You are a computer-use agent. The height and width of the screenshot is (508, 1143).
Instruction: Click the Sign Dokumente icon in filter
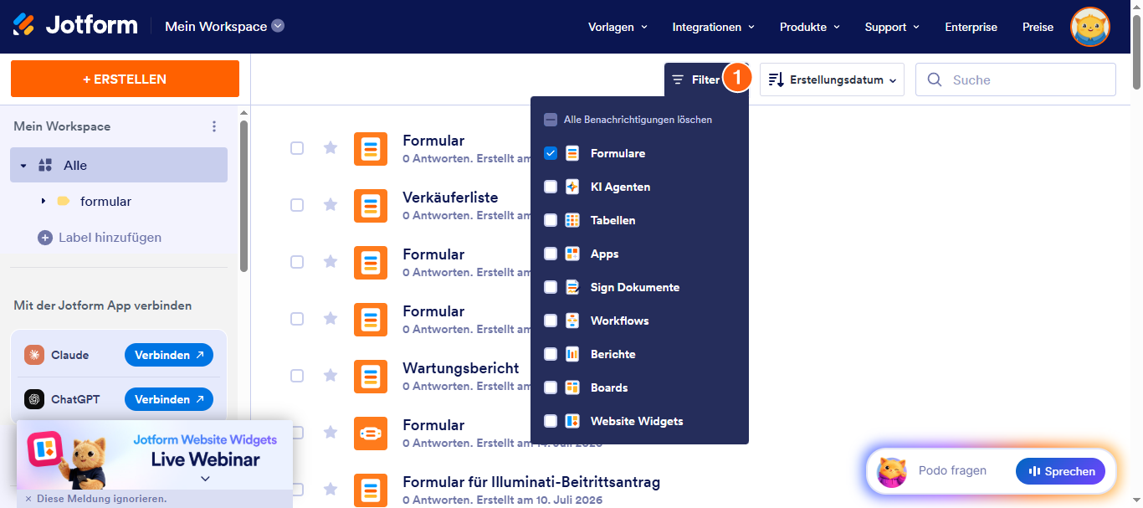click(572, 287)
